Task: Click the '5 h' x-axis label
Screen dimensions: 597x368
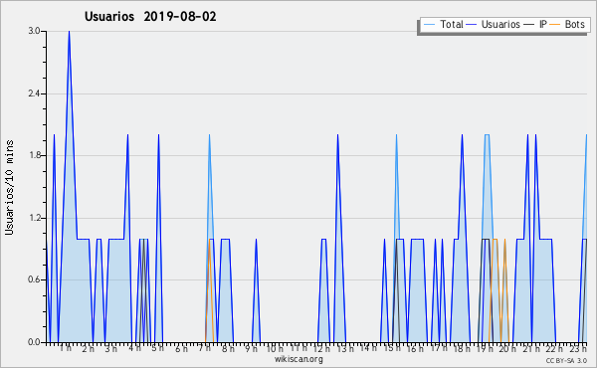Action: coord(157,348)
